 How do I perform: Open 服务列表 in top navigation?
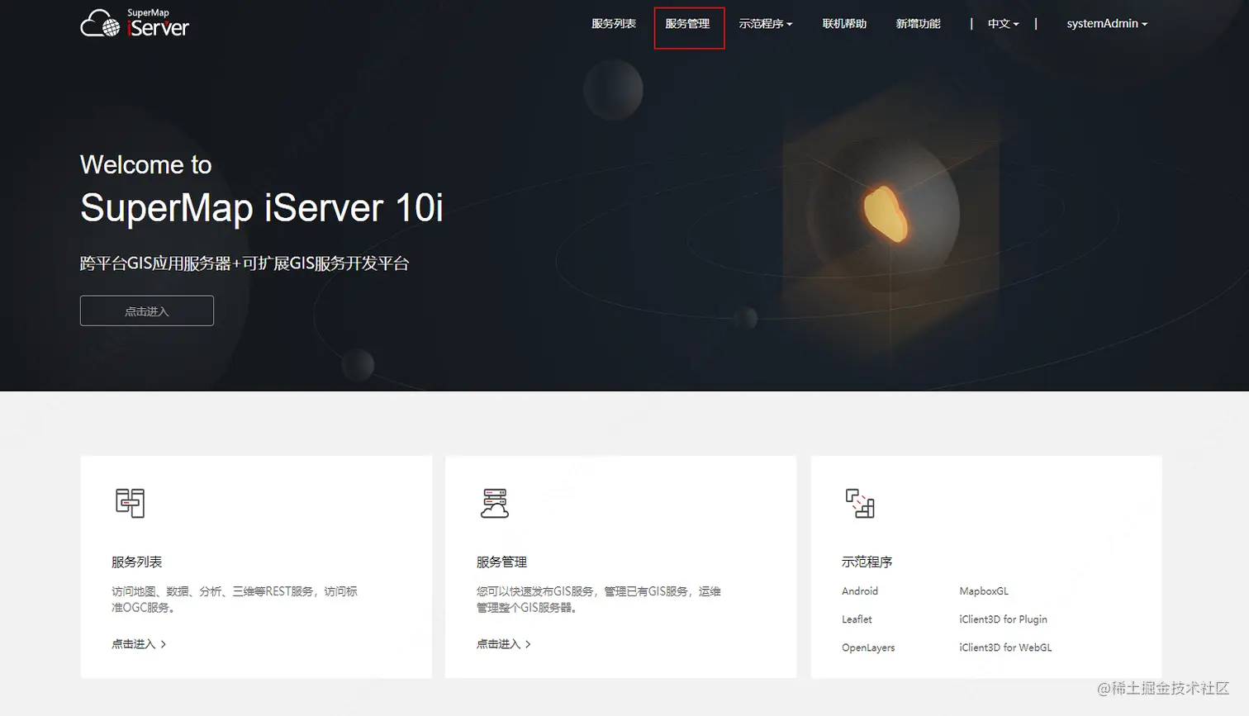(x=614, y=24)
